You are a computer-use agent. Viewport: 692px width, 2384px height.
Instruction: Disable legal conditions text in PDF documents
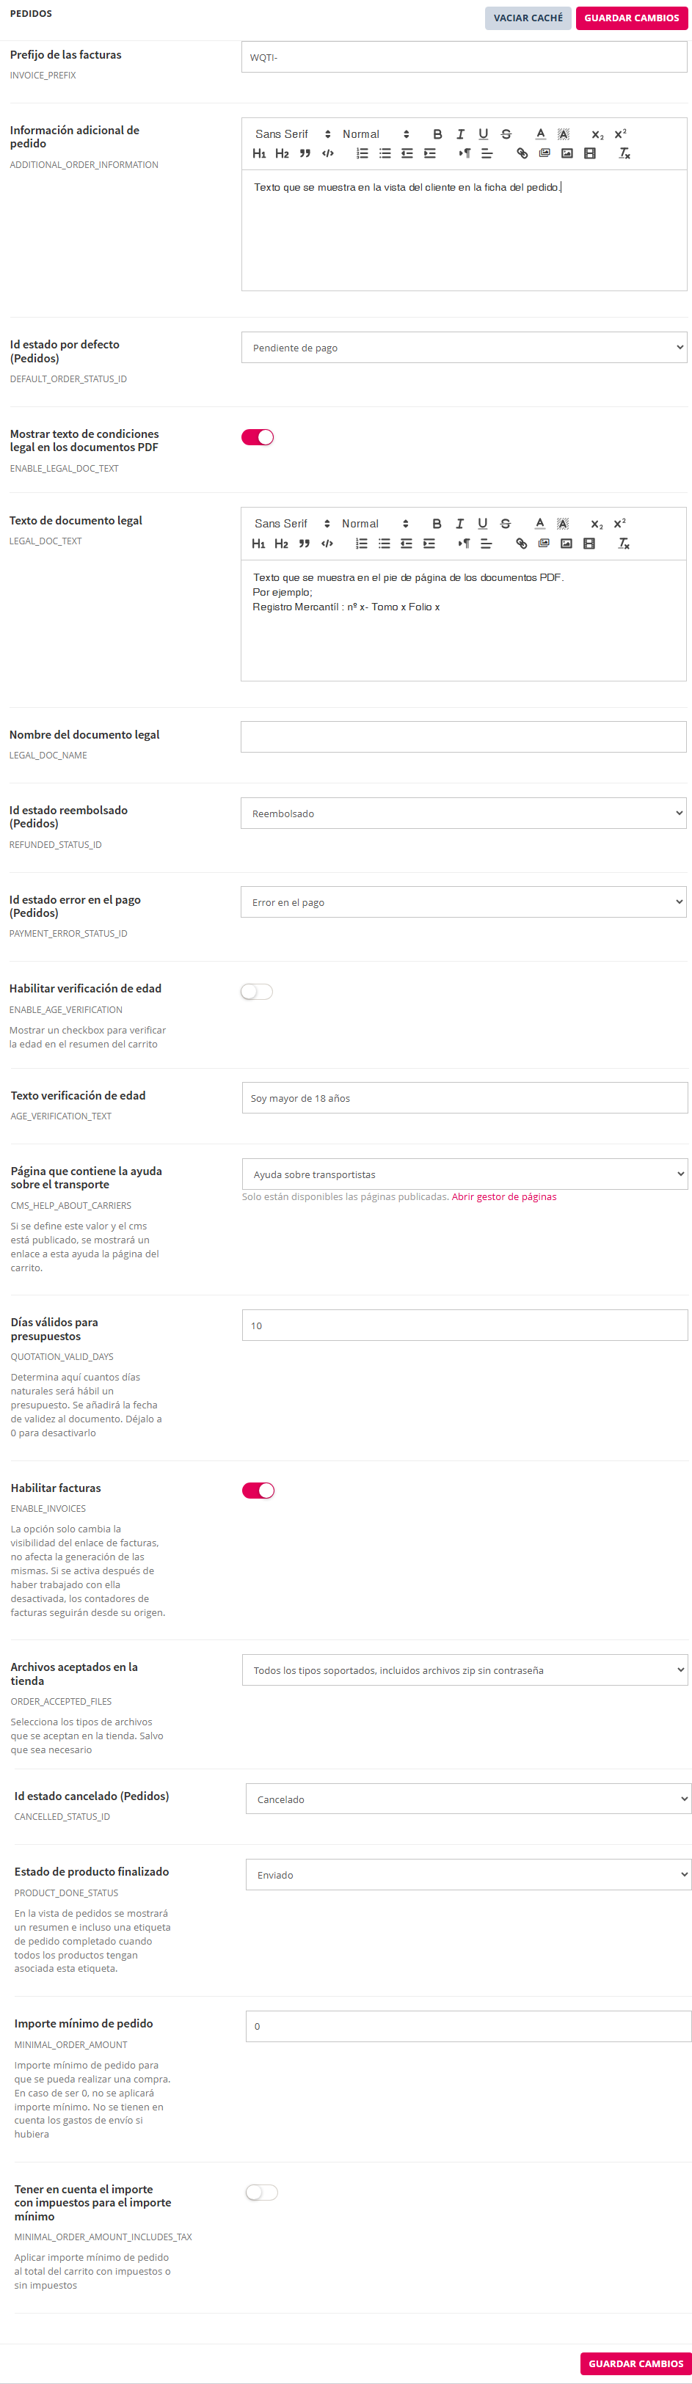pyautogui.click(x=258, y=438)
